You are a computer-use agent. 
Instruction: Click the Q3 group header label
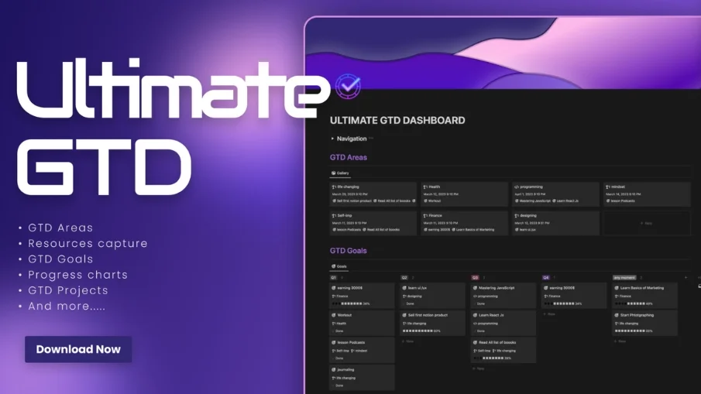coord(475,277)
